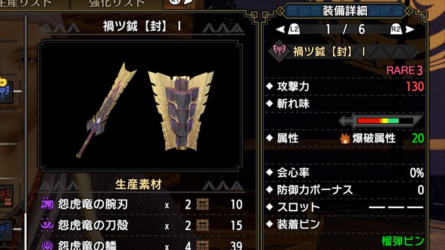This screenshot has height=250, width=445.
Task: Select the 怨虎竜の刀殻 material icon
Action: (x=47, y=225)
